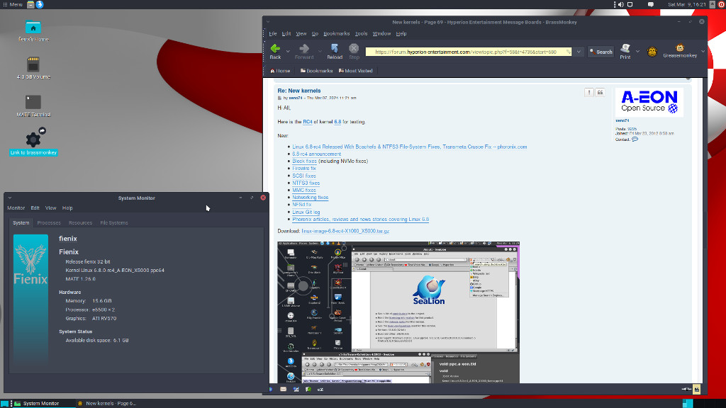Open the 'Networking fixes' link
Image resolution: width=726 pixels, height=408 pixels.
pos(311,198)
